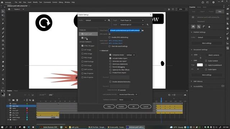
Task: Select the Text tool in toolbar
Action: click(3, 57)
